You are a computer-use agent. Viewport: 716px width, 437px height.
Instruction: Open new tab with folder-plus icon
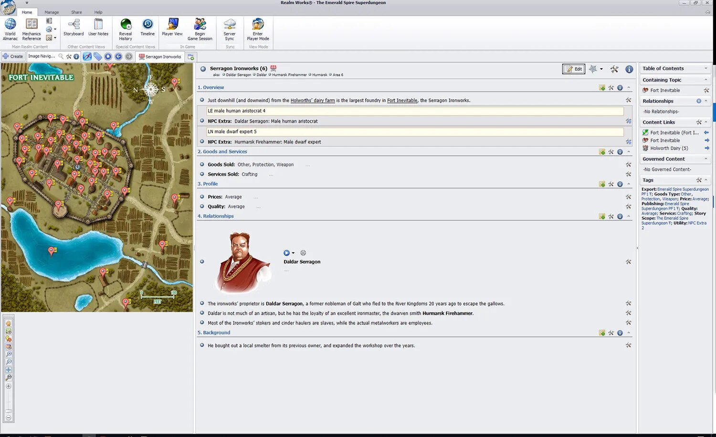click(x=190, y=56)
